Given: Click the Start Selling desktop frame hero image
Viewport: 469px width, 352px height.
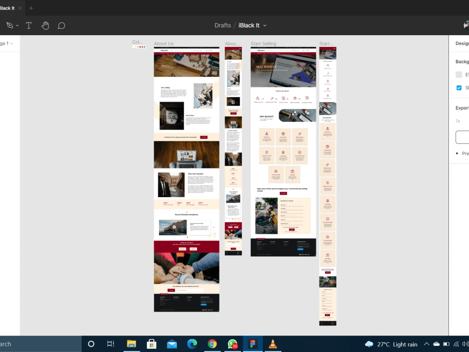Looking at the screenshot, I should click(283, 71).
